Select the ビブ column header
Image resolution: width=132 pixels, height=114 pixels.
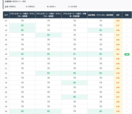point(6,15)
